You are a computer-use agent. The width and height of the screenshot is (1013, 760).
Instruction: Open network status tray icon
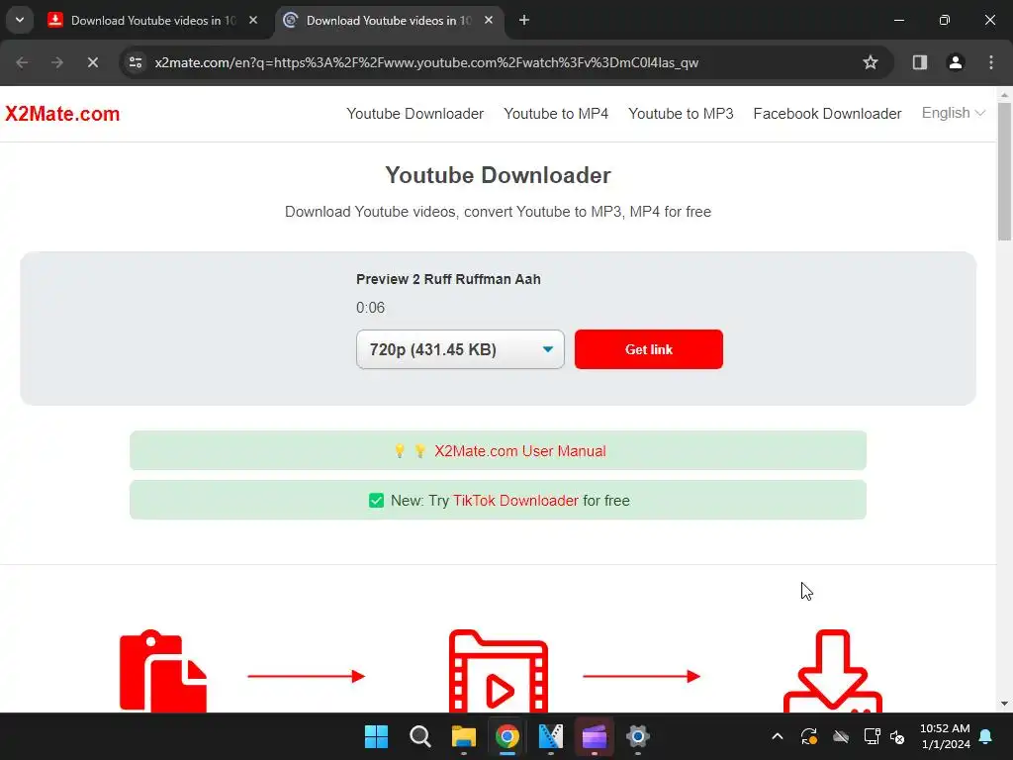coord(872,736)
